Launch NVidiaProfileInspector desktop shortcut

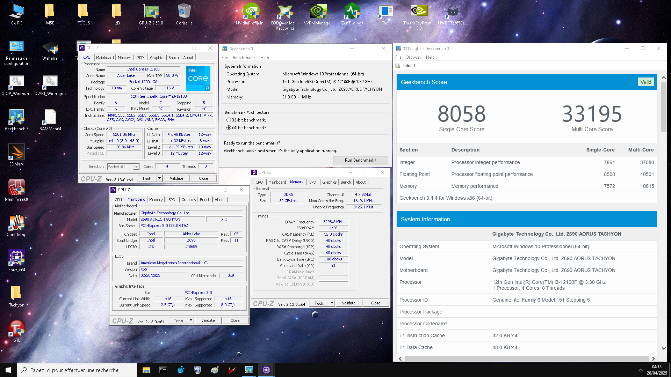(x=251, y=14)
